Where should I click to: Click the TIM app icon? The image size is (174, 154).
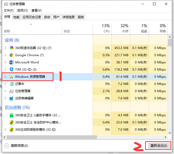click(12, 70)
